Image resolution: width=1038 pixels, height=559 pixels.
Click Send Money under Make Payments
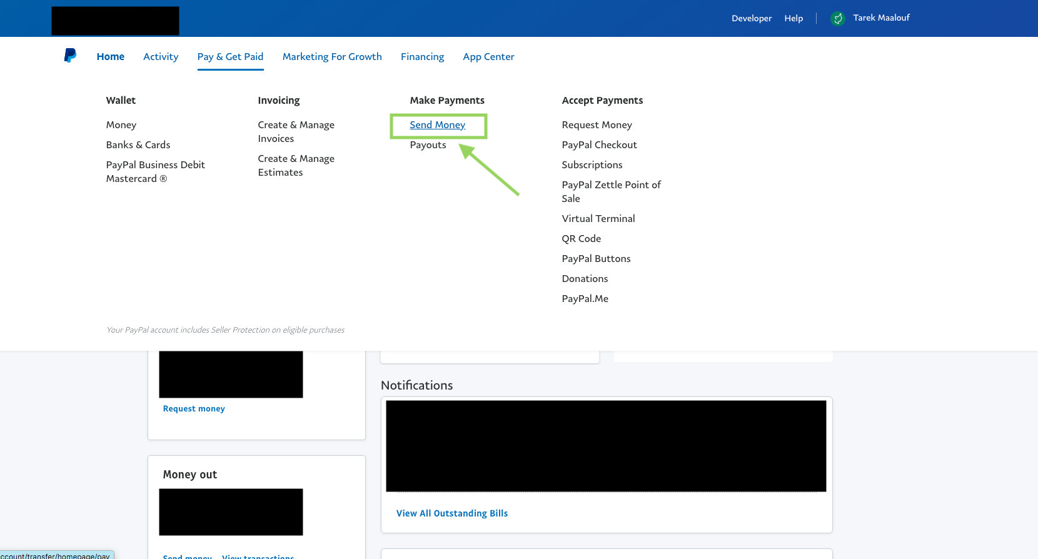point(438,125)
